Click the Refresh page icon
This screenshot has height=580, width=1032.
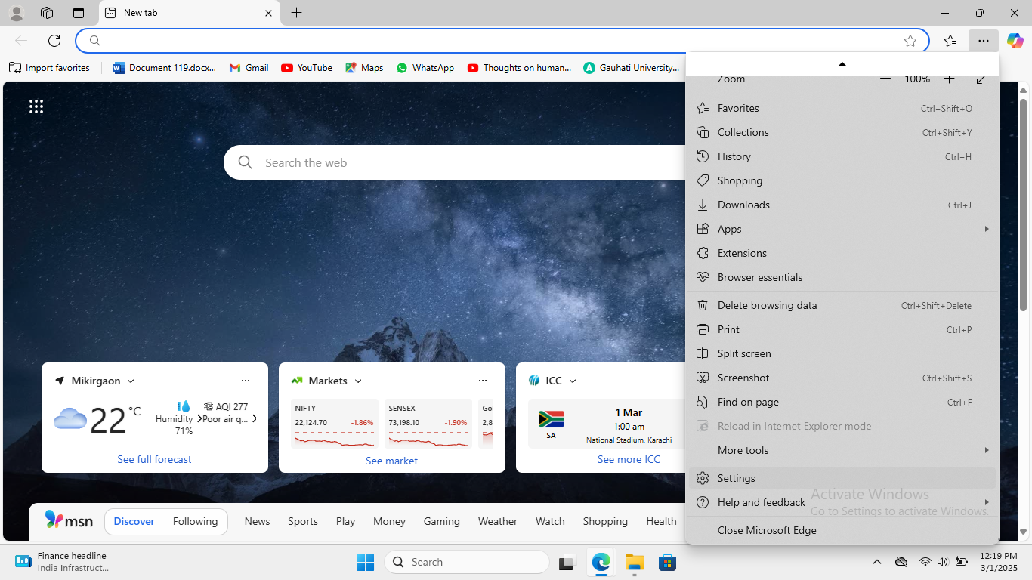[54, 41]
